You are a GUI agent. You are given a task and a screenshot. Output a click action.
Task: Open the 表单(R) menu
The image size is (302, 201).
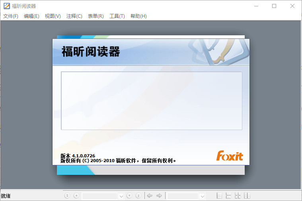click(96, 16)
